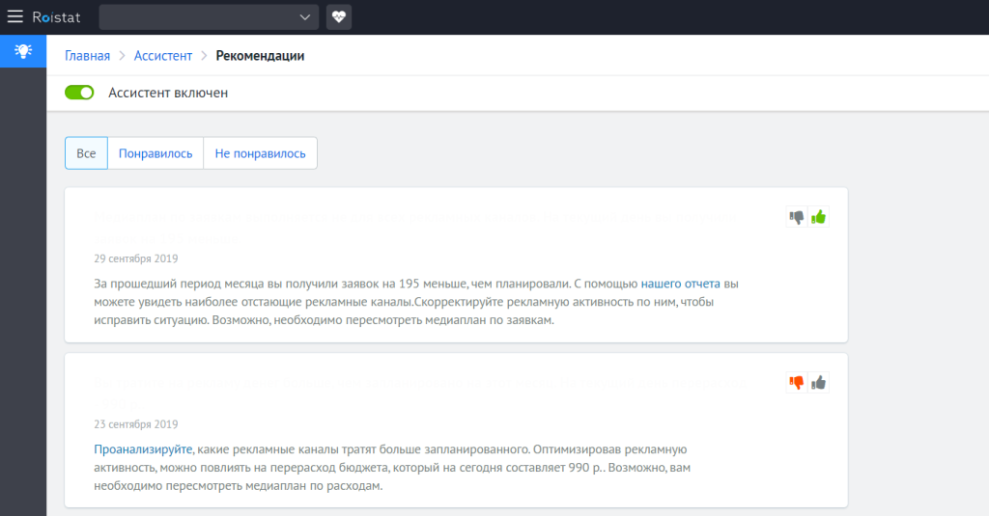Screen dimensions: 989x516
Task: Go to Главная breadcrumb
Action: coord(87,55)
